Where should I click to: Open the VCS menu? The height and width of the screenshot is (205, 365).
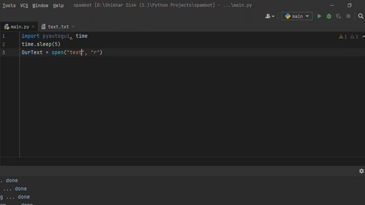tap(24, 6)
